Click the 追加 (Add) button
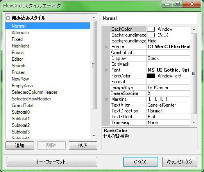Image resolution: width=204 pixels, height=172 pixels. click(20, 146)
